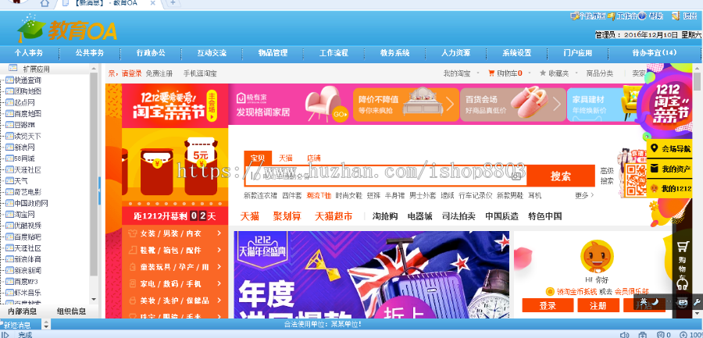The image size is (703, 338).
Task: Click the 手机逛淘宝 link
Action: (200, 73)
